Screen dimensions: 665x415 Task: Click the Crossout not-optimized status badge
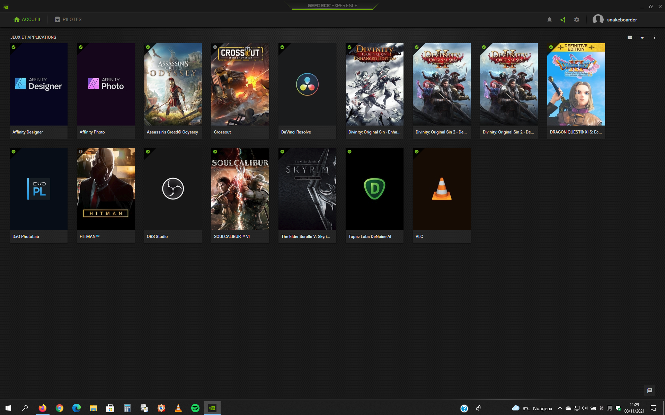[215, 47]
